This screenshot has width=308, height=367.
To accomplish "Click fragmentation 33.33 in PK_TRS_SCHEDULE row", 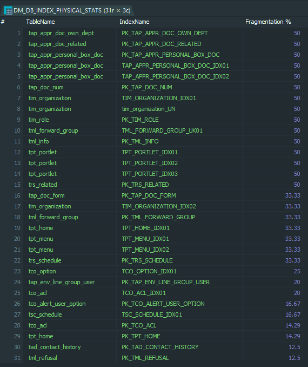I will click(x=292, y=260).
